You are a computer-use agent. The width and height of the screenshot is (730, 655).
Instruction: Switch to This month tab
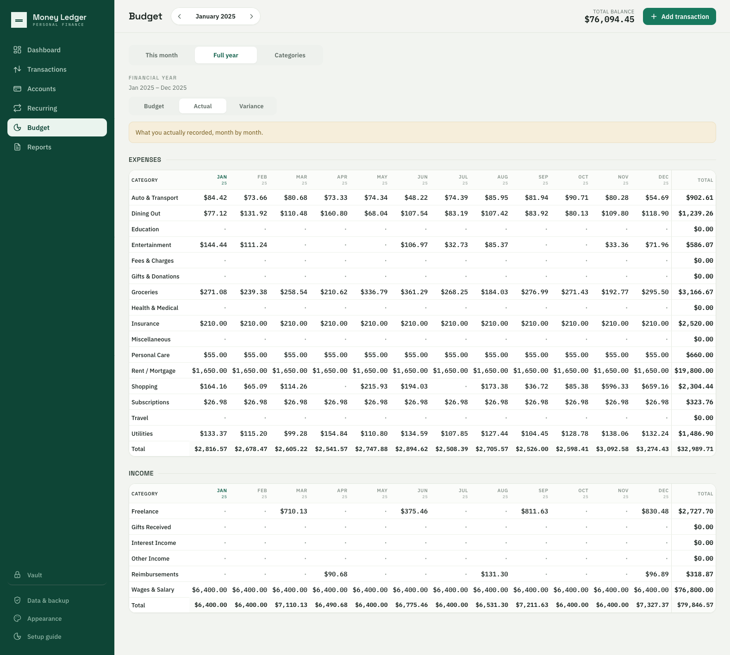[162, 55]
